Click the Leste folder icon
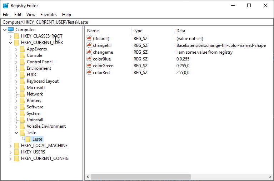274x181 pixels. pos(28,139)
